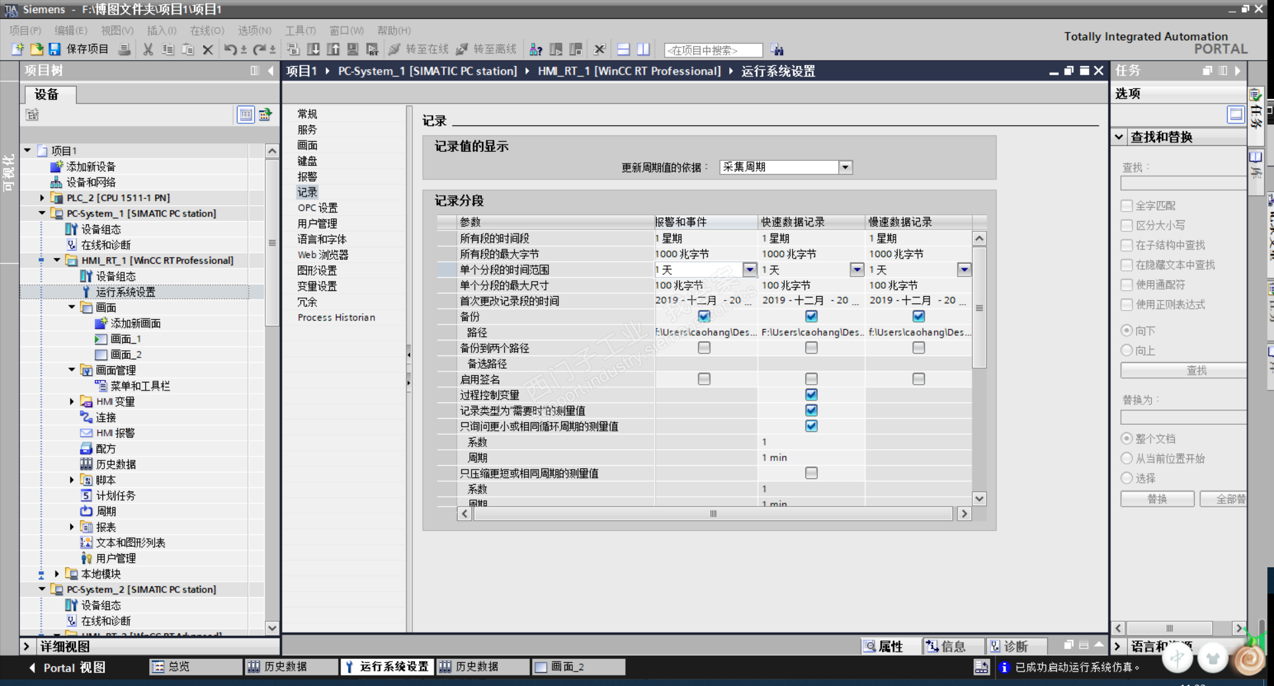Screen dimensions: 1274x686
Task: Select OPC 设置 in the settings navigation
Action: [x=317, y=208]
